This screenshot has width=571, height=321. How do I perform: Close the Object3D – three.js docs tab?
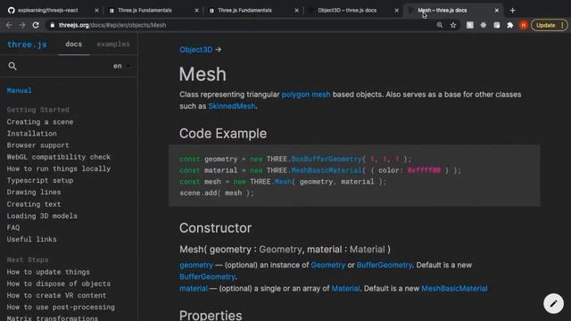click(396, 10)
